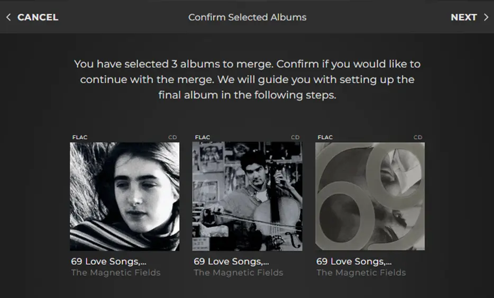Open the 69 Love Songs title under the 69 graphic cover

point(354,262)
